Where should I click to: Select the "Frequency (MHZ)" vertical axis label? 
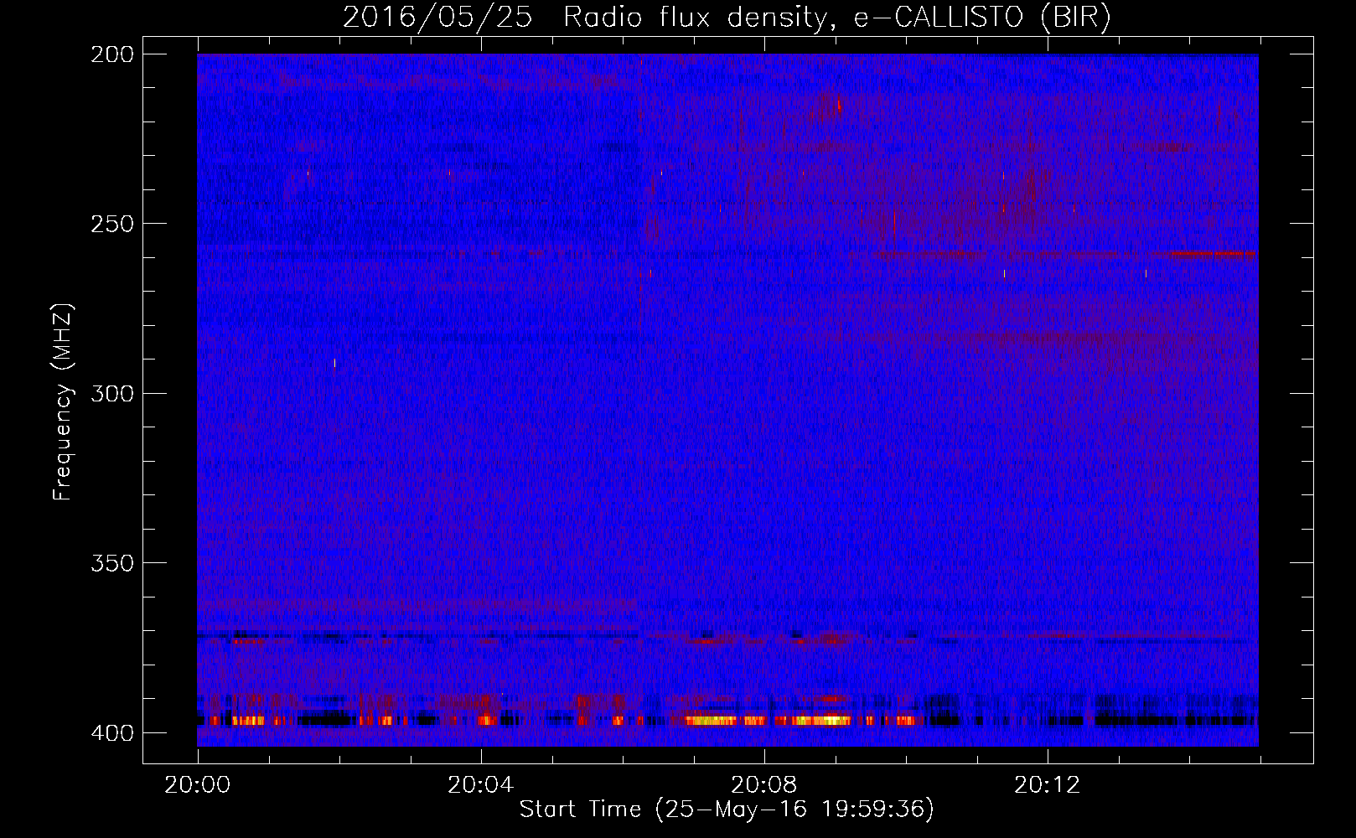click(63, 402)
